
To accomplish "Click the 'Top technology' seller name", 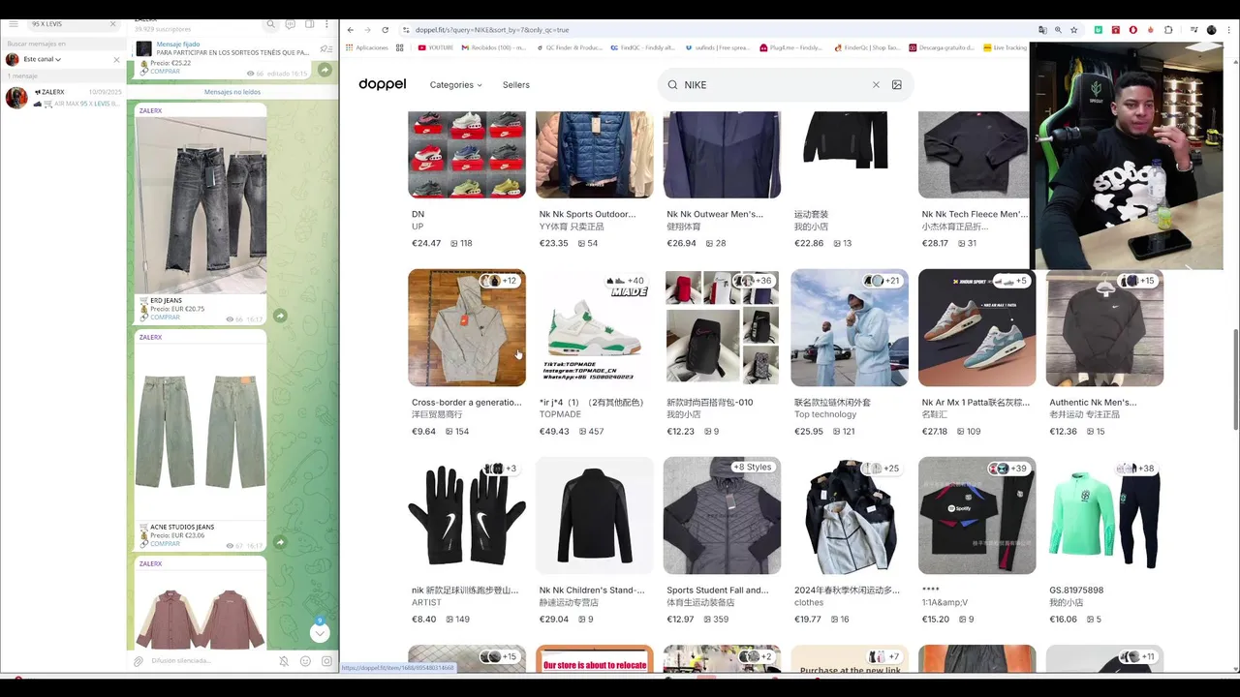I will 825,414.
